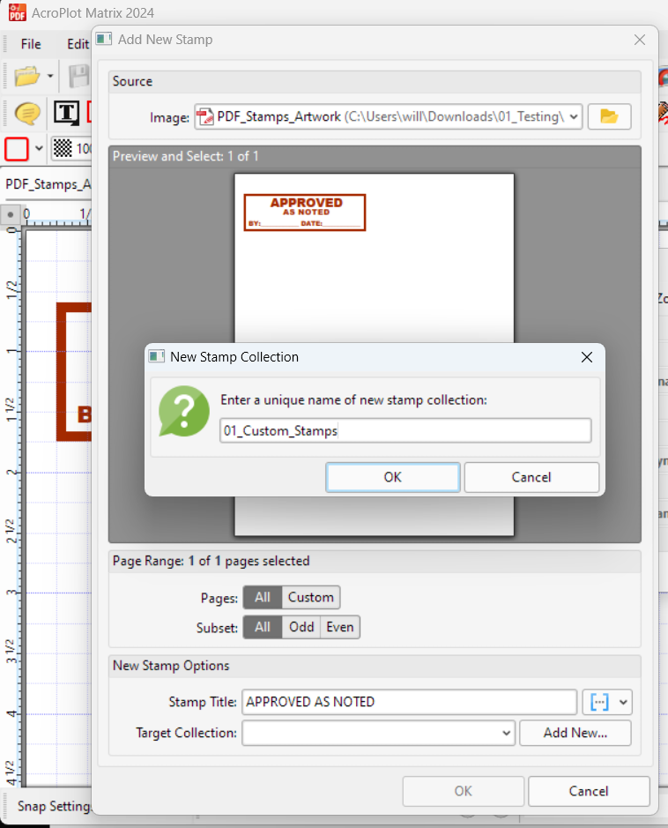Select the yellow comment note tool
The image size is (668, 828).
[28, 113]
